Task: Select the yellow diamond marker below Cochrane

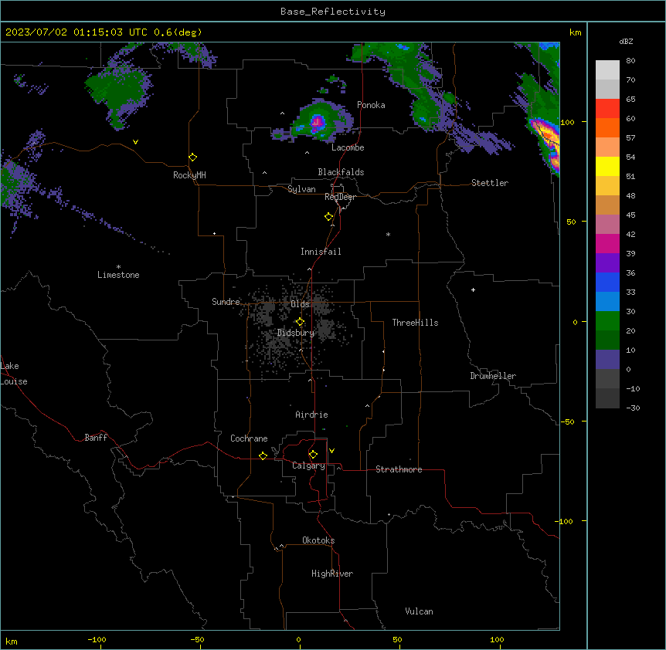Action: (x=263, y=455)
